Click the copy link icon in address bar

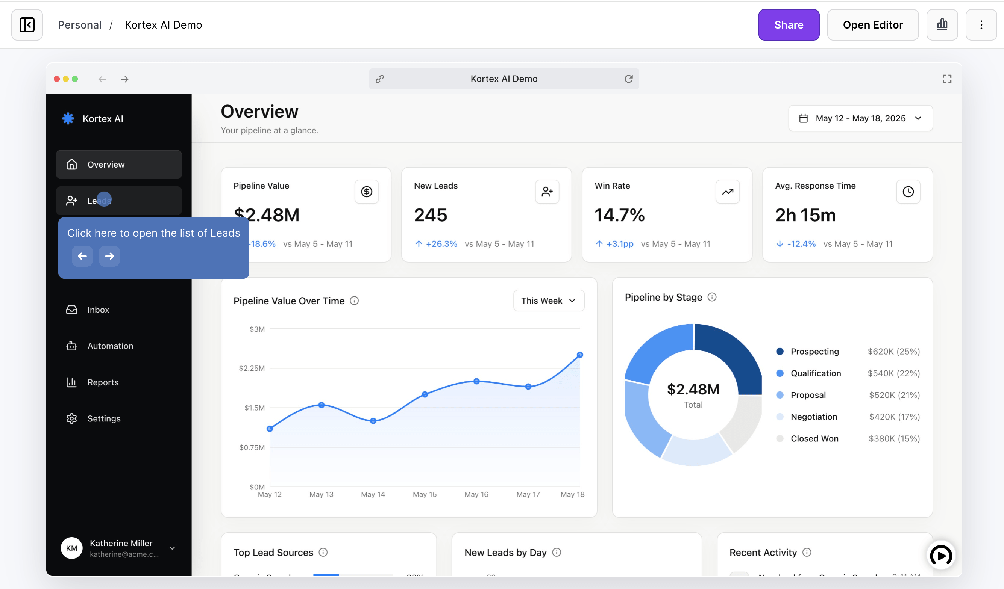click(x=380, y=79)
